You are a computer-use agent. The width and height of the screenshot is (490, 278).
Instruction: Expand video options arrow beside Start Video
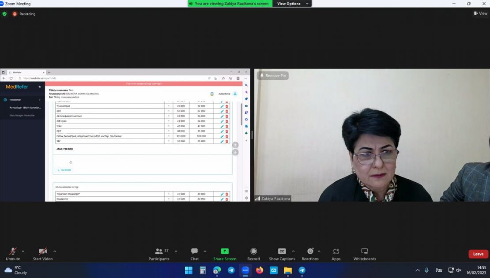pos(55,251)
